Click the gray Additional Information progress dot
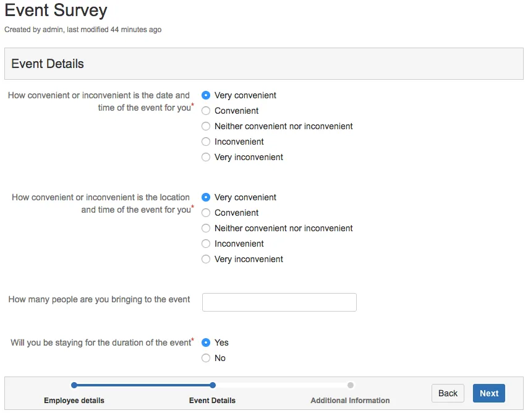Image resolution: width=528 pixels, height=413 pixels. coord(351,385)
